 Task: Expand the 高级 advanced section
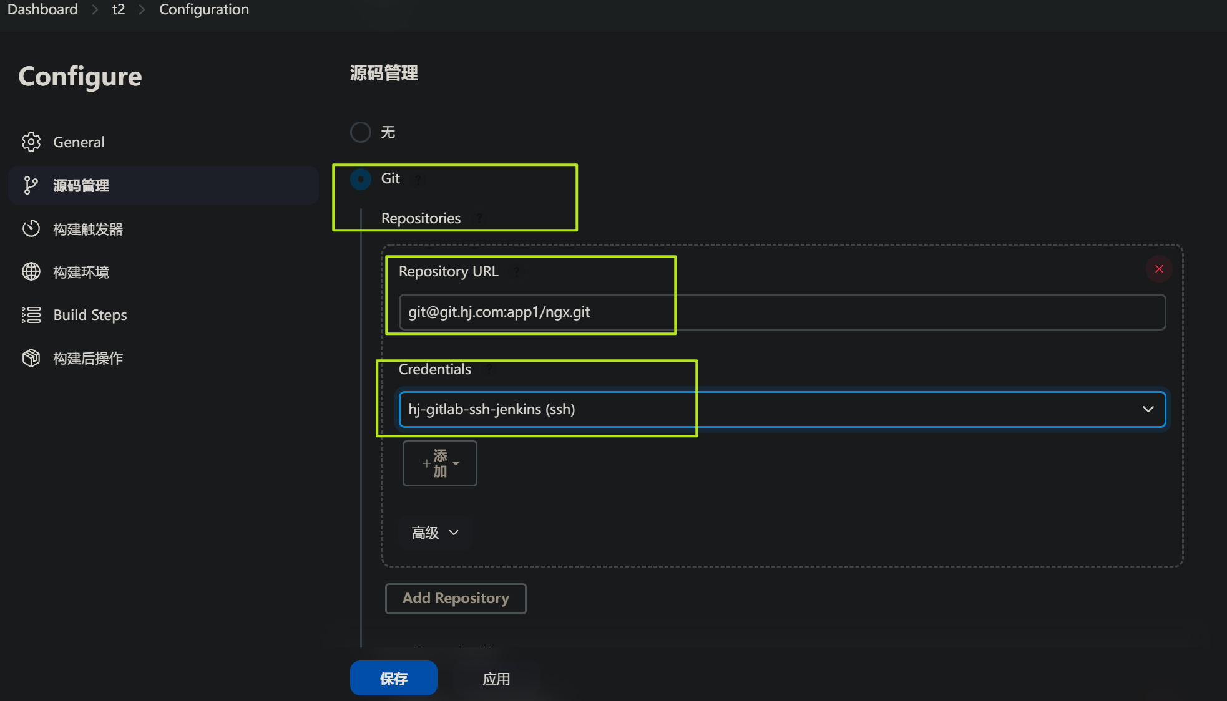pos(435,533)
